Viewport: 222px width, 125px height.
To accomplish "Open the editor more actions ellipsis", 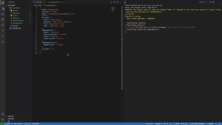I will tap(120, 2).
